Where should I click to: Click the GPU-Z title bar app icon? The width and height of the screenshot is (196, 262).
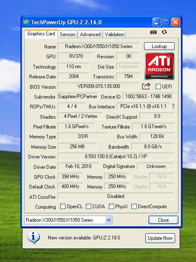(x=26, y=22)
